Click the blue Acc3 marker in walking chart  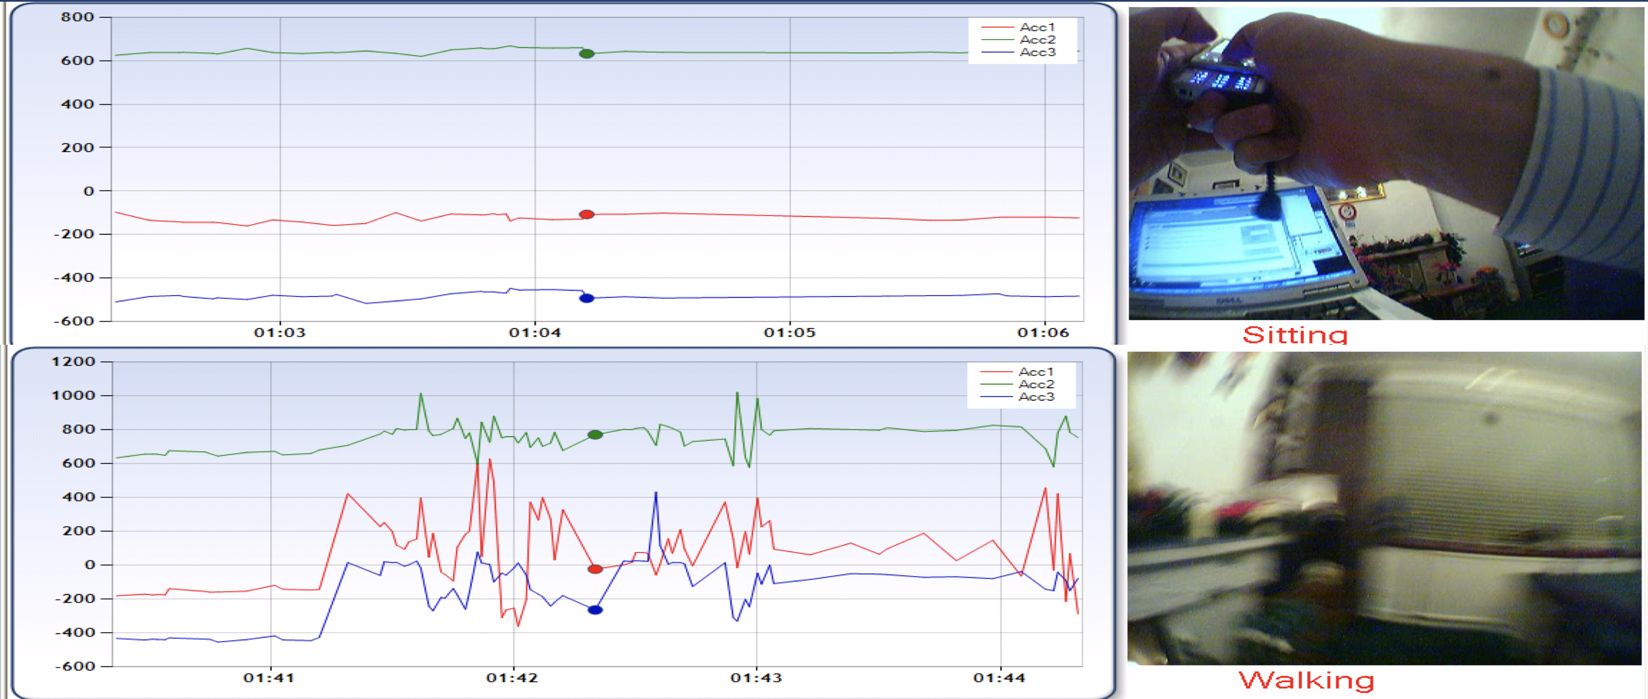595,609
